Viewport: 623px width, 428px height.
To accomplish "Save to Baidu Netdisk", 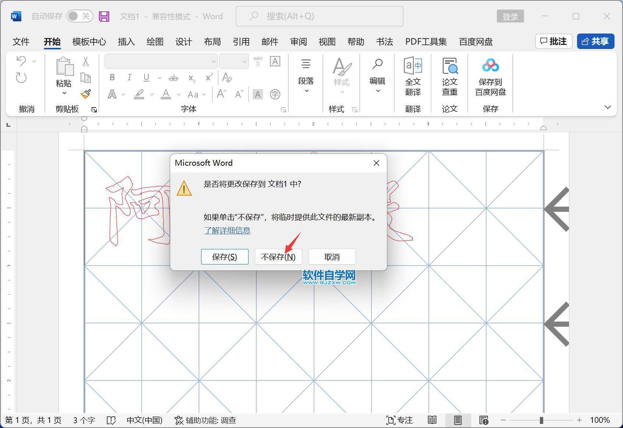I will click(x=491, y=77).
